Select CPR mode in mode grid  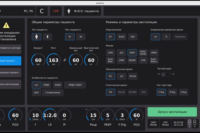click(143, 60)
